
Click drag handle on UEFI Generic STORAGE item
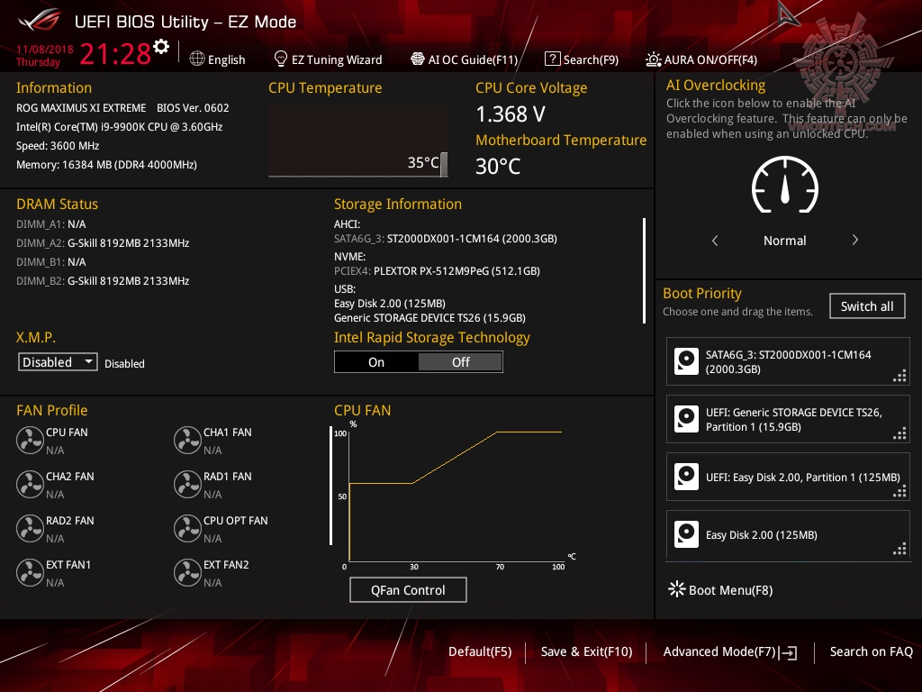(899, 433)
